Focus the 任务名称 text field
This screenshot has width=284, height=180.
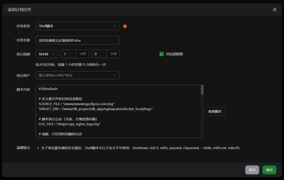(x=77, y=40)
